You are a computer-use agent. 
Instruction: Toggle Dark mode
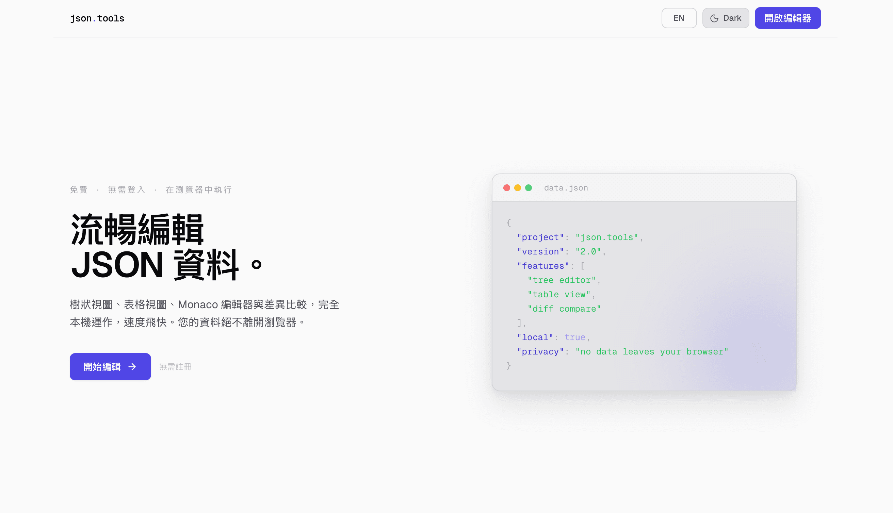tap(725, 18)
